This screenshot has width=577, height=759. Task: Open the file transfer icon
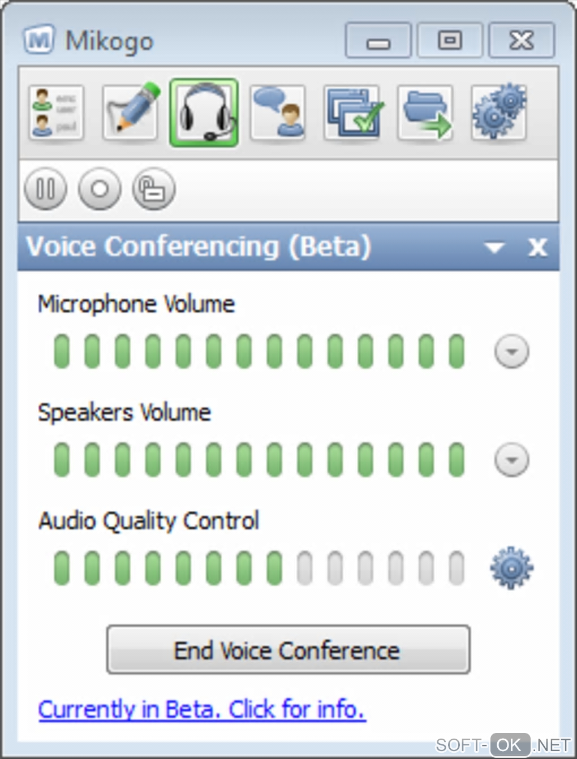(x=425, y=113)
